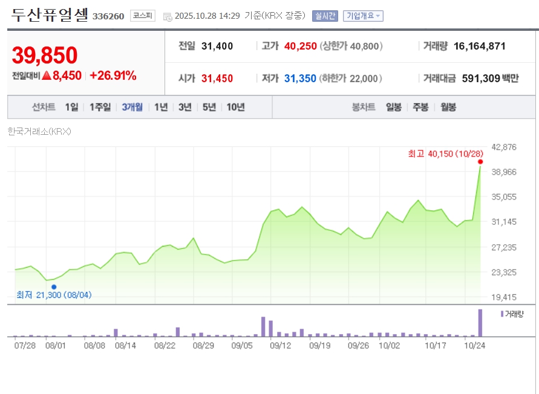Click the purple 거래량 legend swatch

501,314
